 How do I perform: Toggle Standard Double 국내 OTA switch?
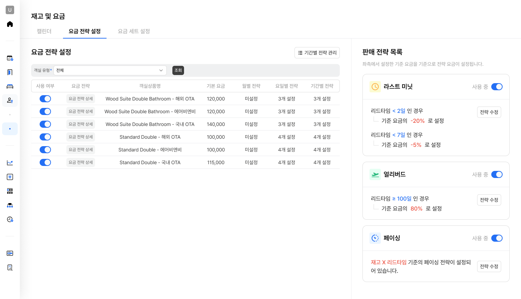[x=45, y=162]
